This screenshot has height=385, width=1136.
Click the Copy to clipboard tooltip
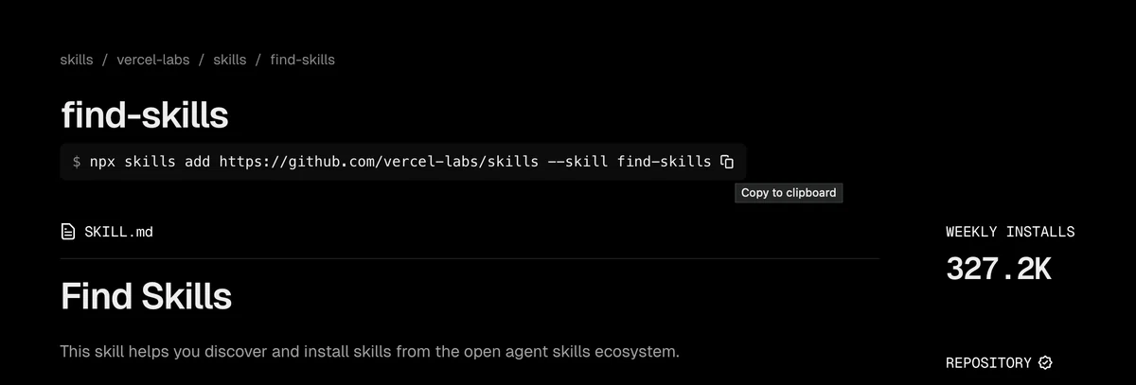789,192
